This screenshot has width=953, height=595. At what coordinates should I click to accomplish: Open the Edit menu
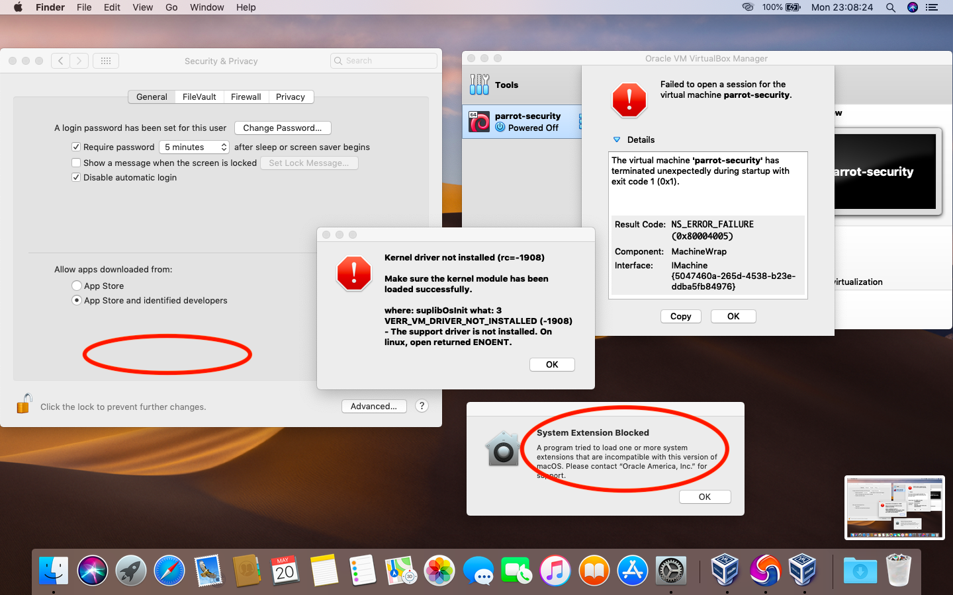tap(112, 7)
